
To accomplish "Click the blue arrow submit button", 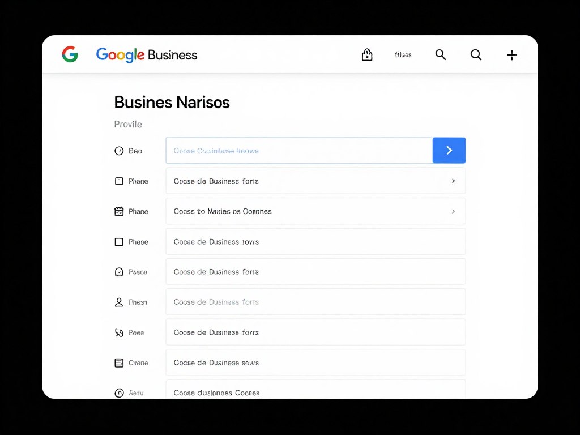I will click(449, 150).
